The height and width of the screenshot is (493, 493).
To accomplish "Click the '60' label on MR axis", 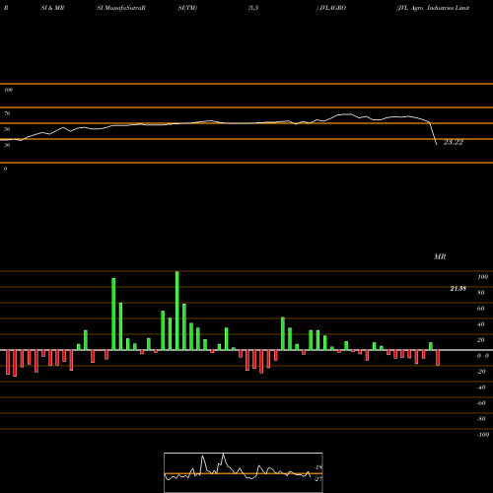I will [x=481, y=309].
